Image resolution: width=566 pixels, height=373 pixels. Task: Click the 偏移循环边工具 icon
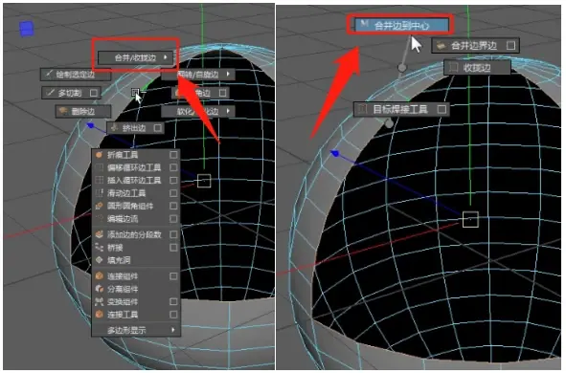point(100,167)
